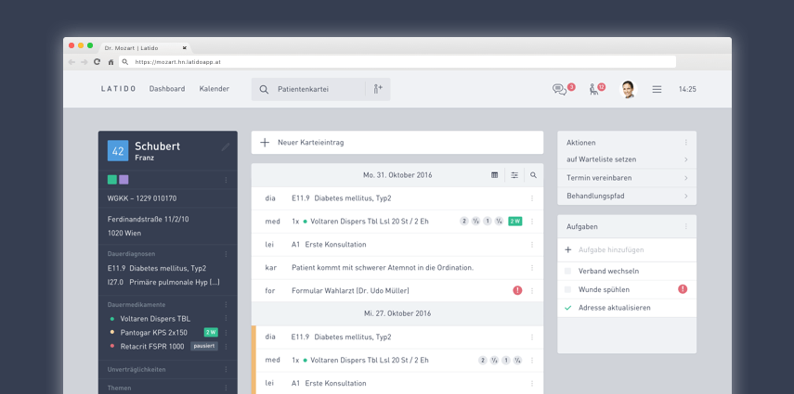Open options dots for Dauermedikamente section

pyautogui.click(x=226, y=305)
